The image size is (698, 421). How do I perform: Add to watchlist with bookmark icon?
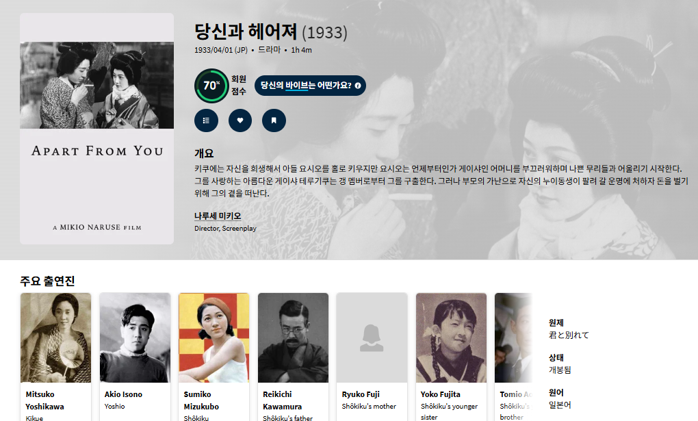(x=274, y=120)
